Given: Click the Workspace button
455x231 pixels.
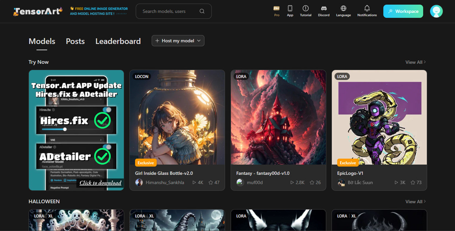Looking at the screenshot, I should point(403,11).
